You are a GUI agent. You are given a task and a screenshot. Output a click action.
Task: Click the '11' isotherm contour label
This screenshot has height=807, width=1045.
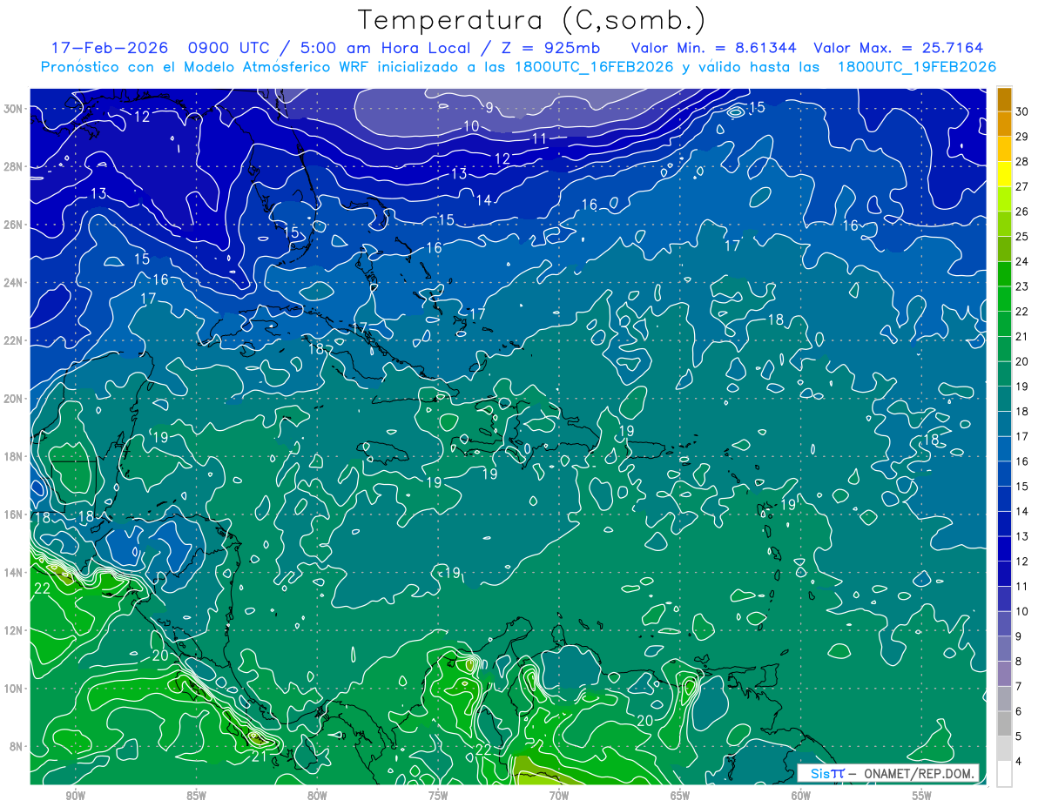click(x=539, y=138)
